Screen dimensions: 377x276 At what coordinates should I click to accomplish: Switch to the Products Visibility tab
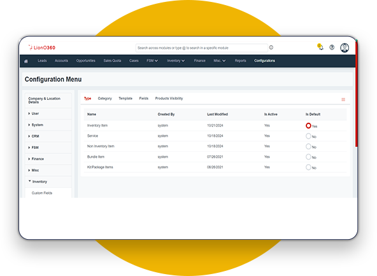pyautogui.click(x=169, y=99)
